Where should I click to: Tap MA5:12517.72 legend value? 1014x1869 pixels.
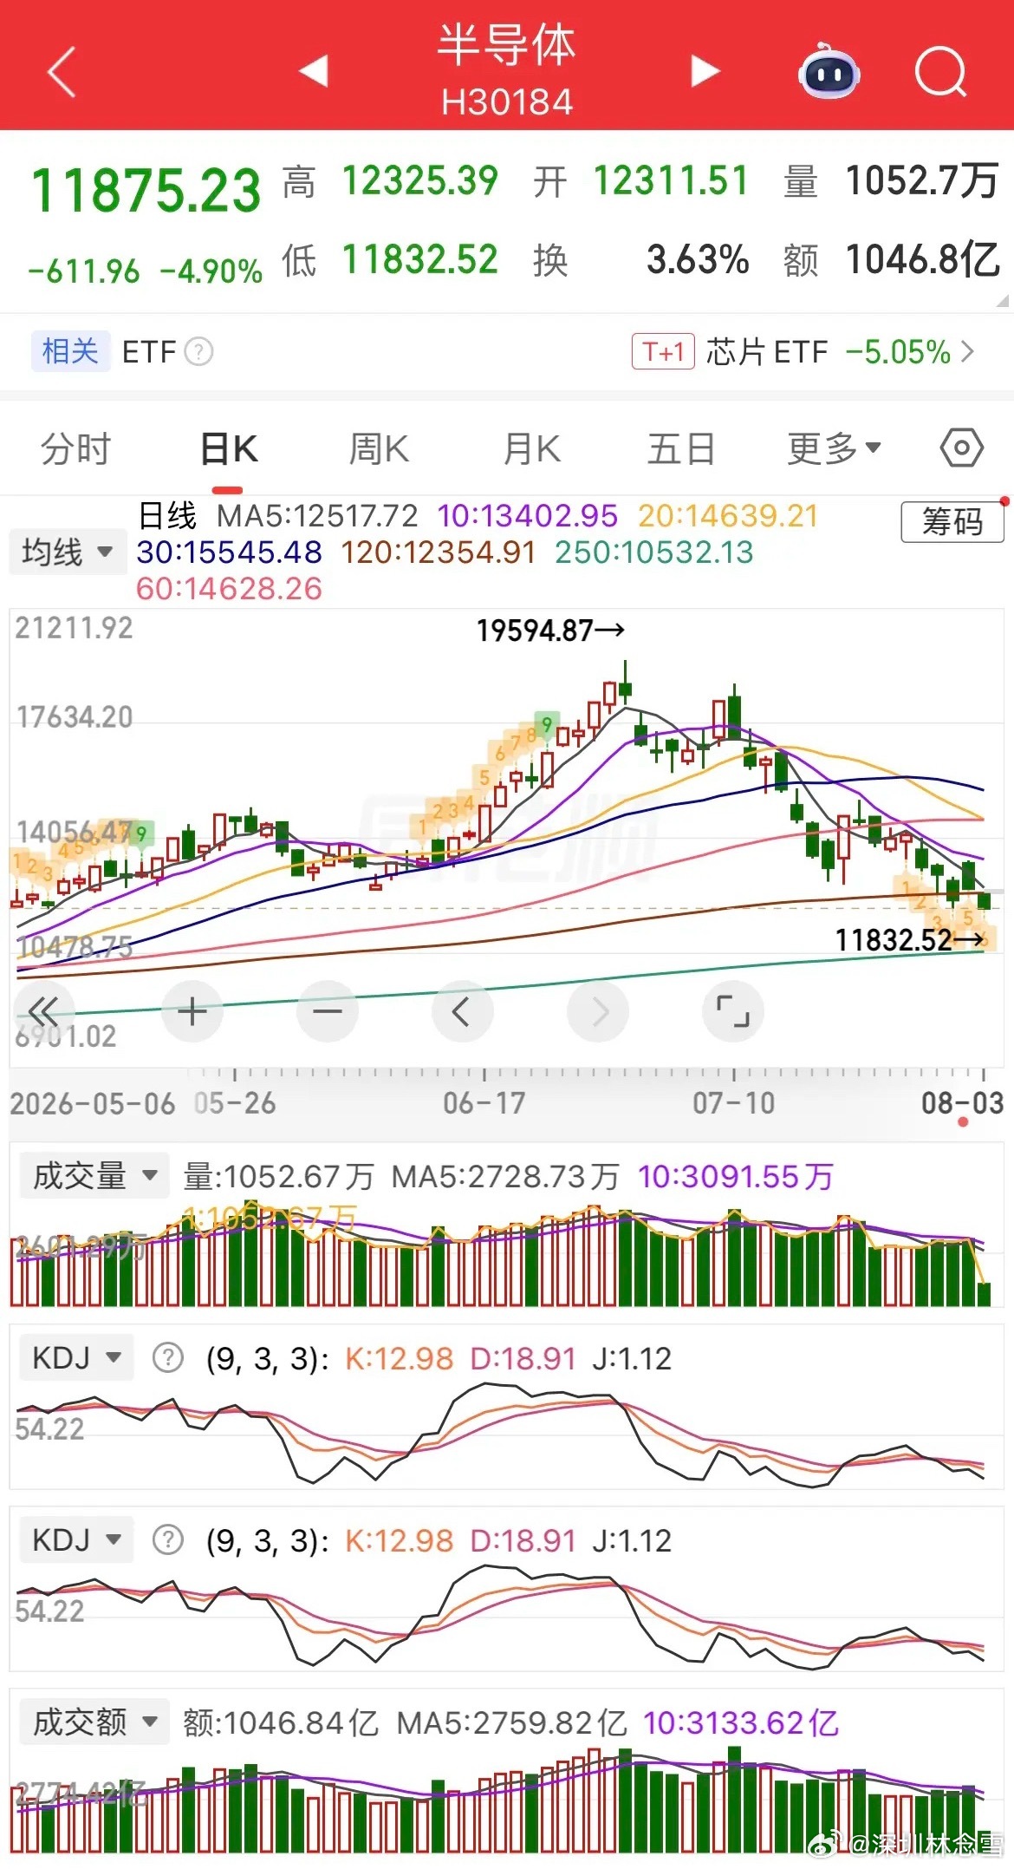coord(317,516)
